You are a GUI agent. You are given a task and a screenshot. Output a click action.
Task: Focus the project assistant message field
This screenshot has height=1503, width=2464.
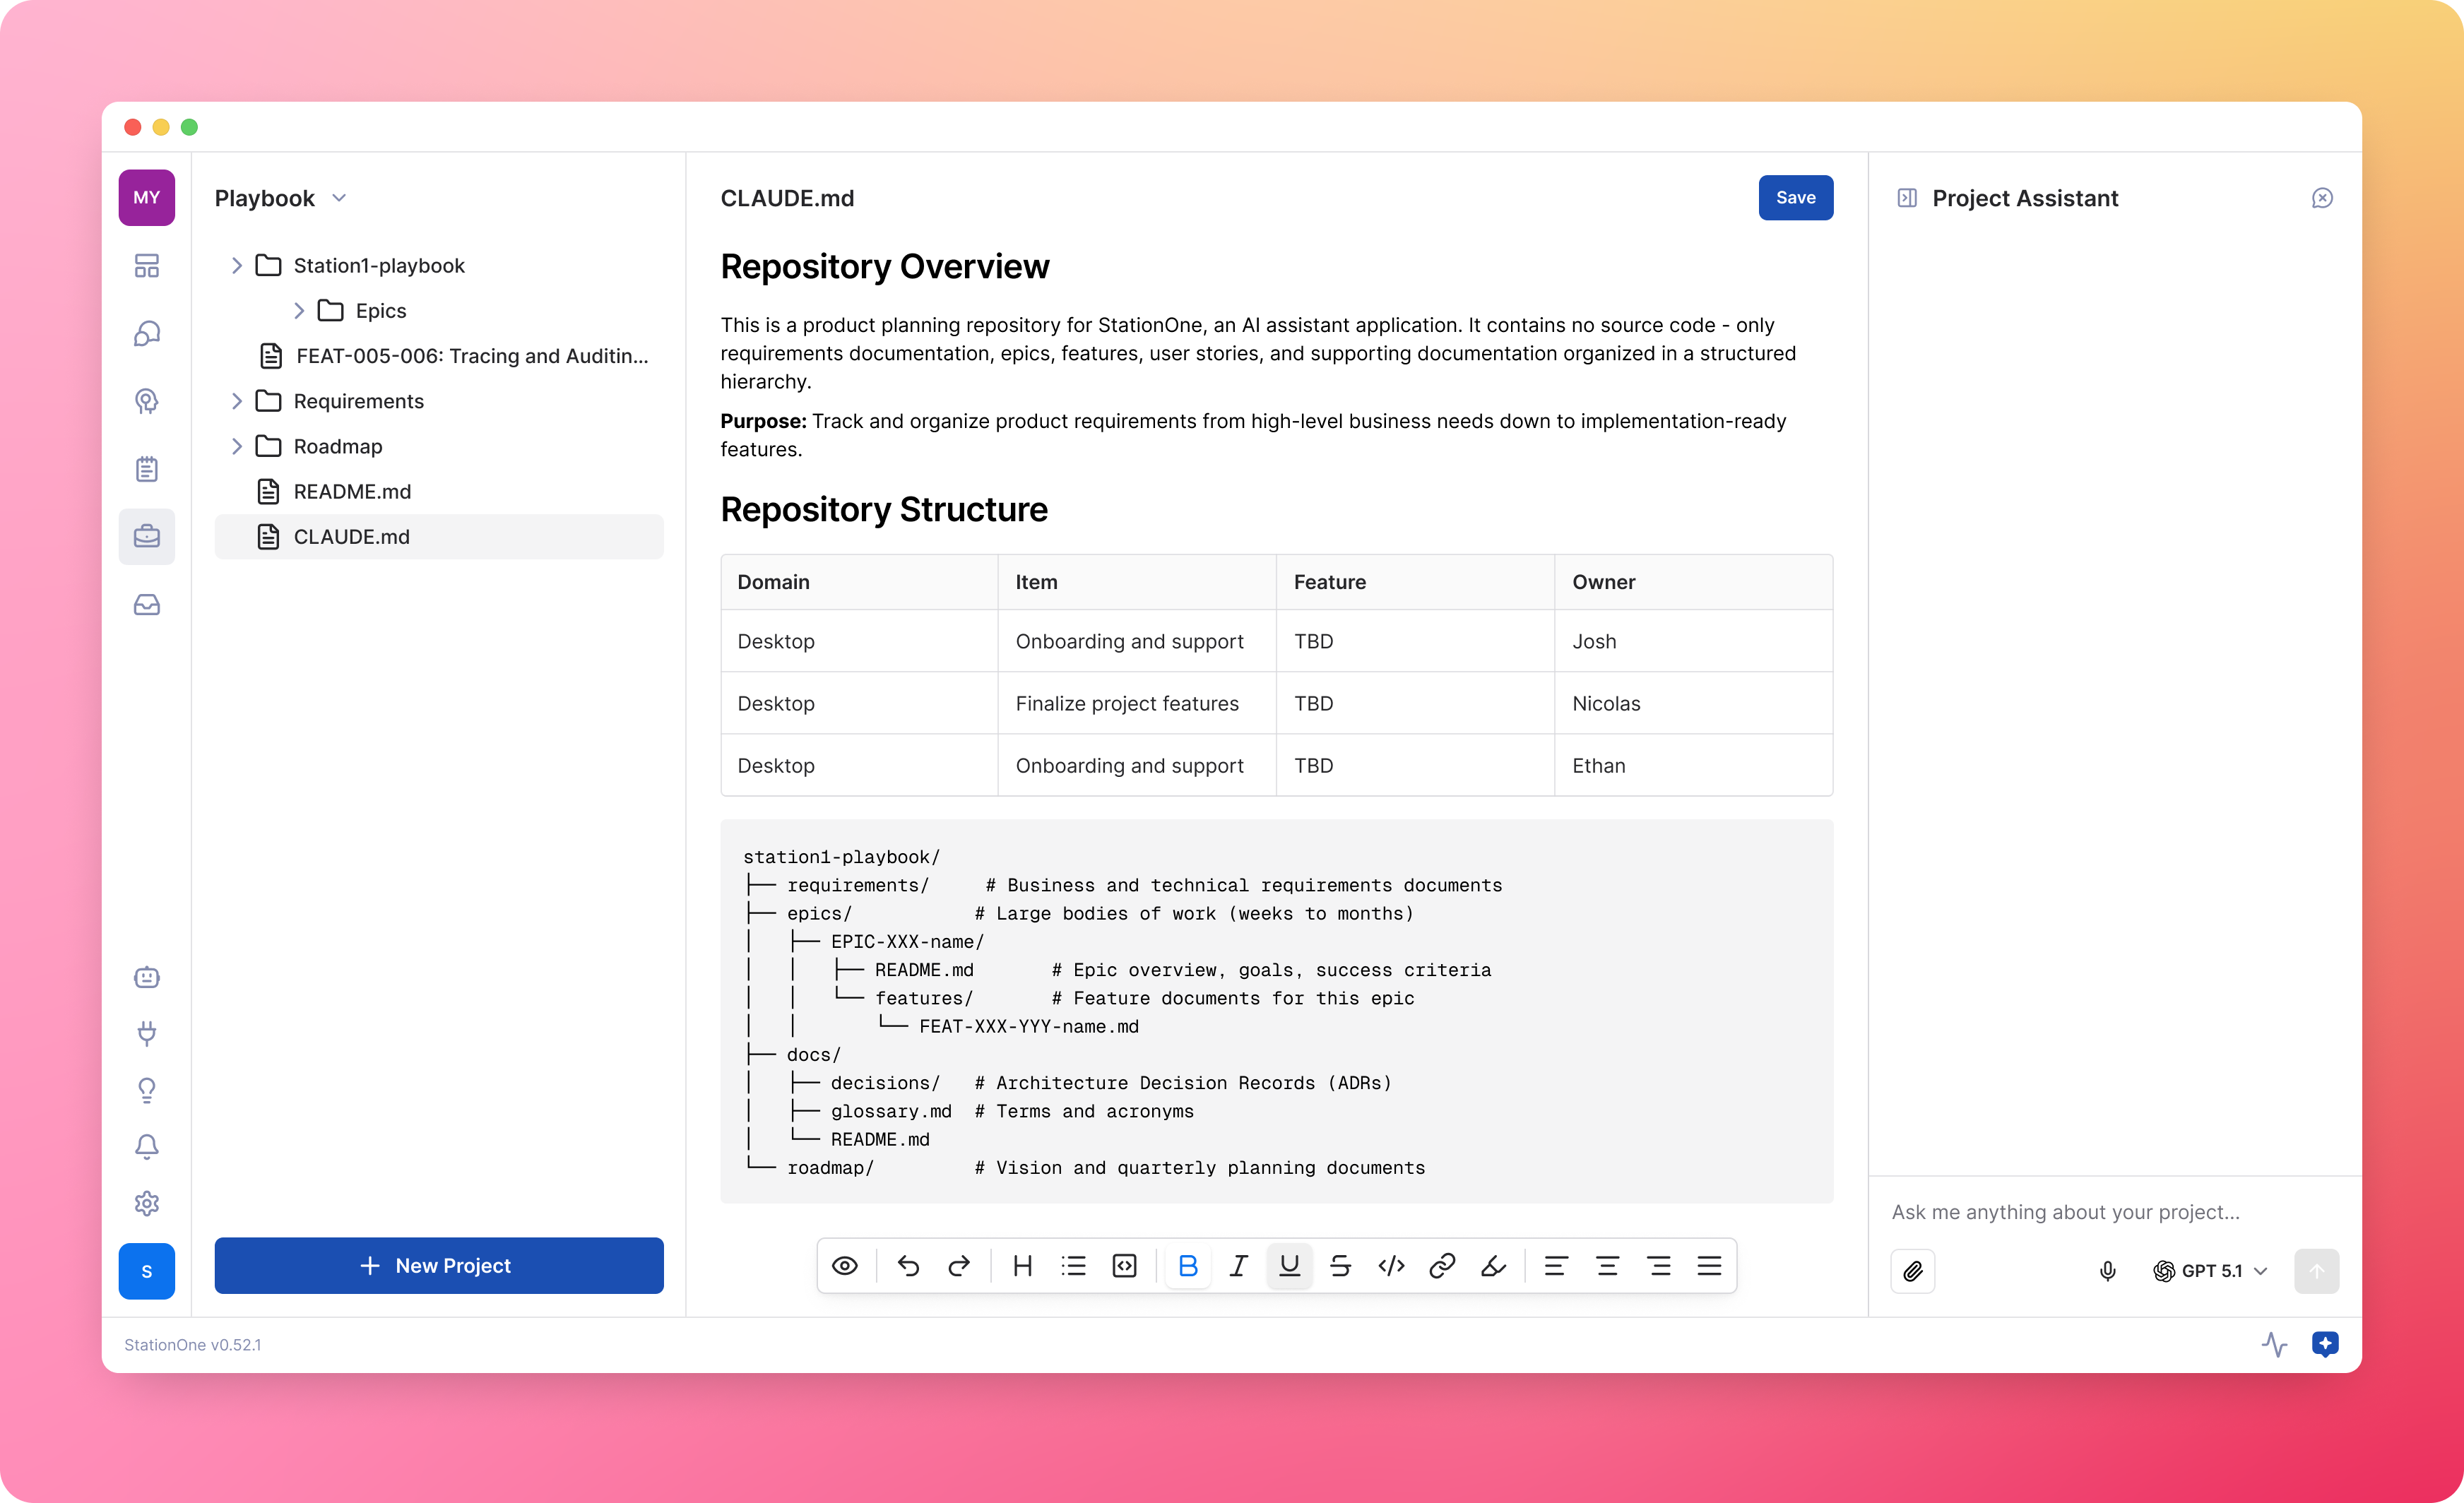2100,1212
